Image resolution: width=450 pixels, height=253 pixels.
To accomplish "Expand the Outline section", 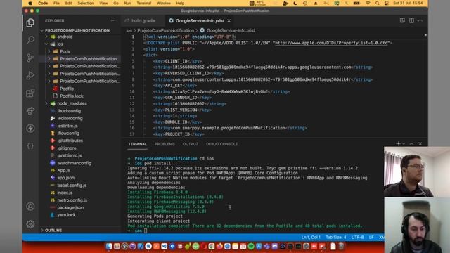I will pyautogui.click(x=53, y=230).
